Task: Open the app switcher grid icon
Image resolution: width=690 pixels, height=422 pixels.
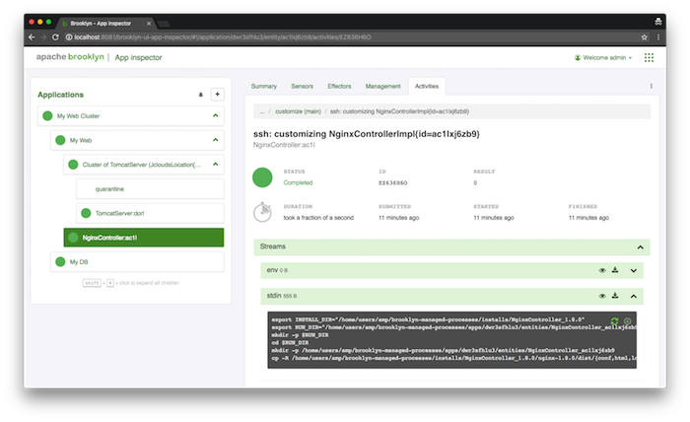Action: tap(649, 58)
